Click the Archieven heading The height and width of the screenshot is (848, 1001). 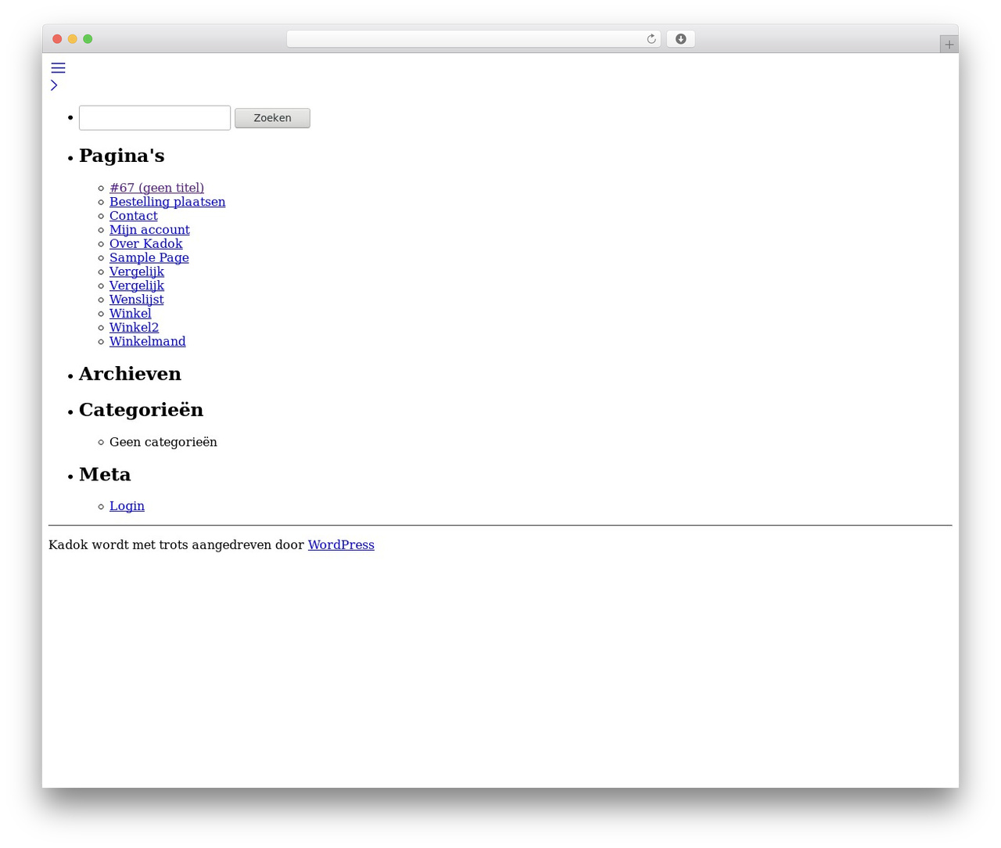(x=130, y=374)
